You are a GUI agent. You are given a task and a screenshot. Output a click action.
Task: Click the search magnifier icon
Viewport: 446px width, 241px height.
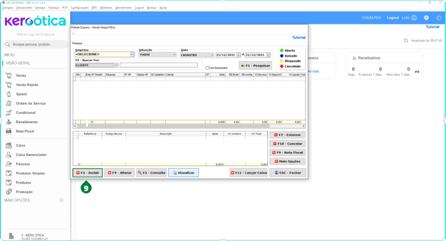8,44
